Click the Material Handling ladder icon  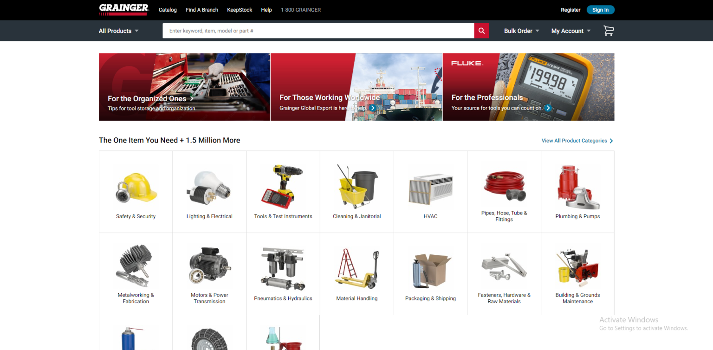(x=356, y=269)
